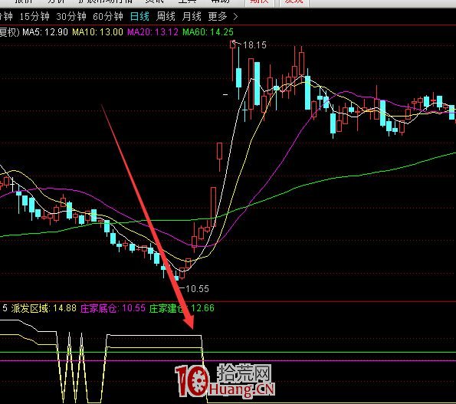Select the 月线 monthly chart tab
The image size is (456, 404).
192,16
